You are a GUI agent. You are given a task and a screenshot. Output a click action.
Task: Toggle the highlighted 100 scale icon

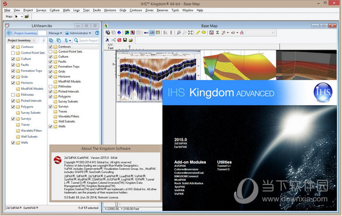[x=152, y=33]
